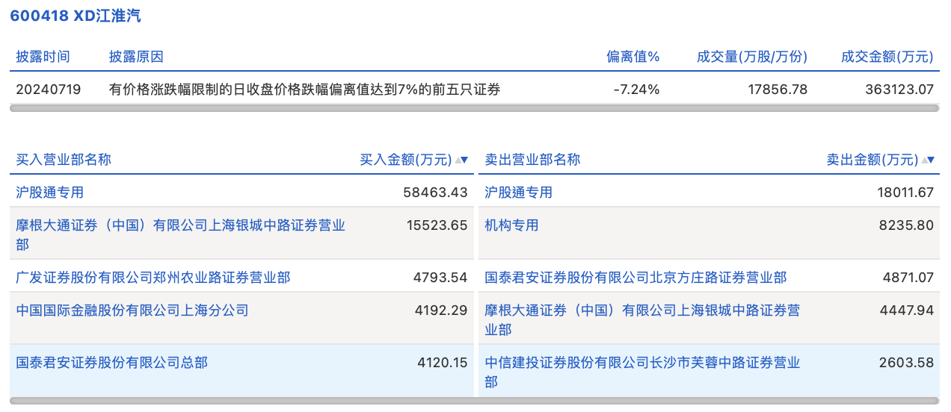951x412 pixels.
Task: Open 摩根大通证券 link in sell-side list
Action: (x=642, y=310)
